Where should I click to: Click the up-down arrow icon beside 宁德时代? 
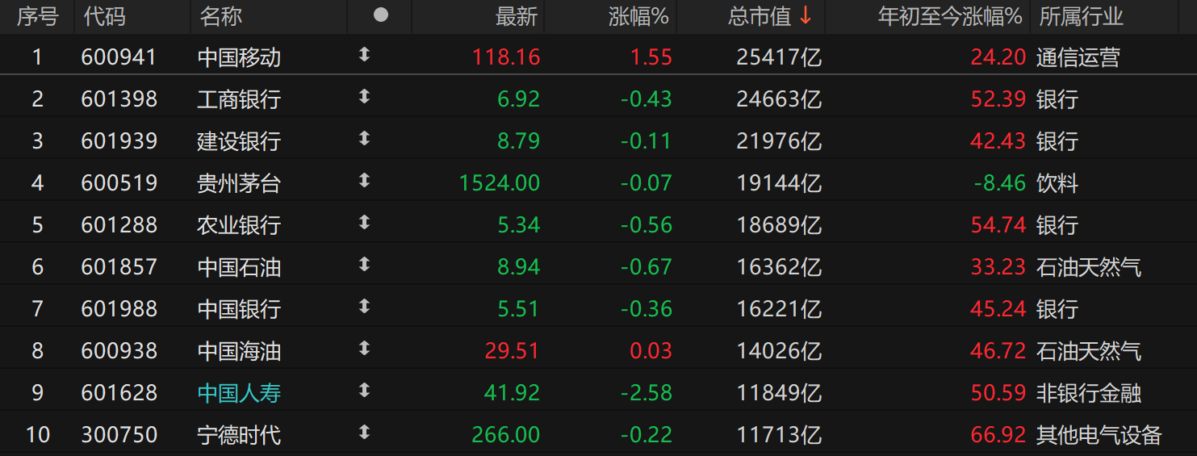point(364,433)
